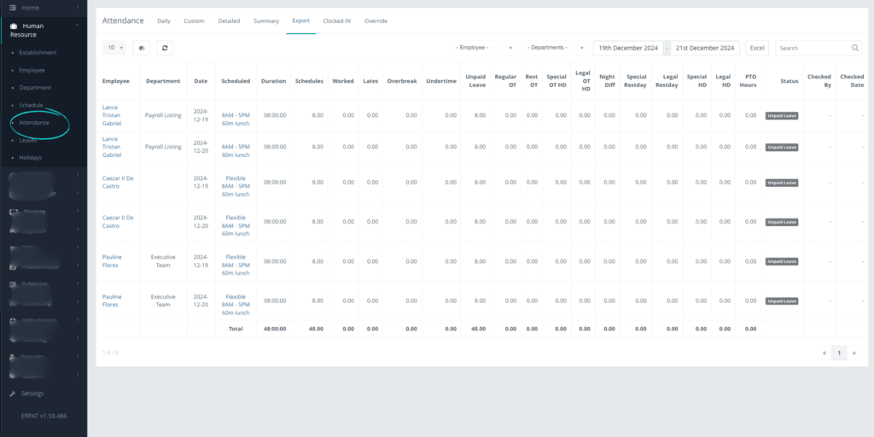
Task: Open the Departments filter dropdown
Action: coord(554,48)
